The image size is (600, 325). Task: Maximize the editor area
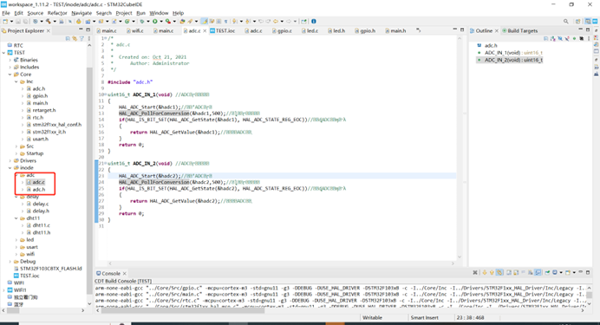tap(462, 29)
